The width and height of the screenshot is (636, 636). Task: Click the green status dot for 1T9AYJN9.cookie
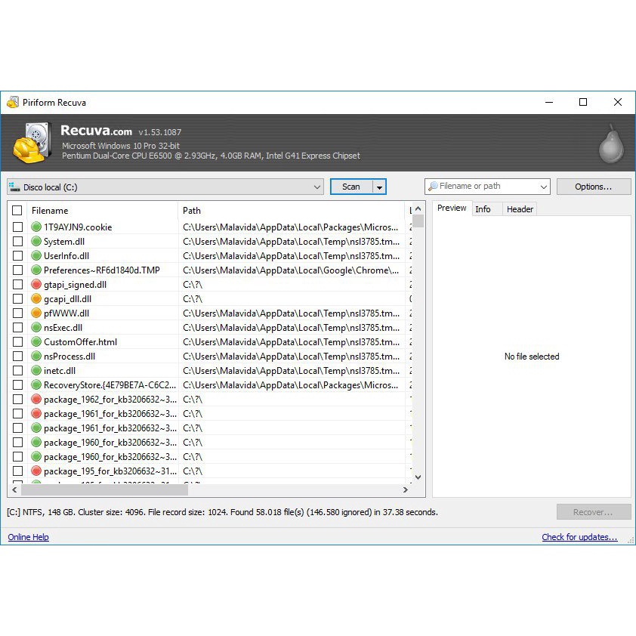[36, 227]
